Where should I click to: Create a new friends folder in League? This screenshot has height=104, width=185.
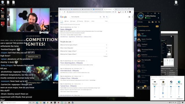pyautogui.click(x=153, y=22)
